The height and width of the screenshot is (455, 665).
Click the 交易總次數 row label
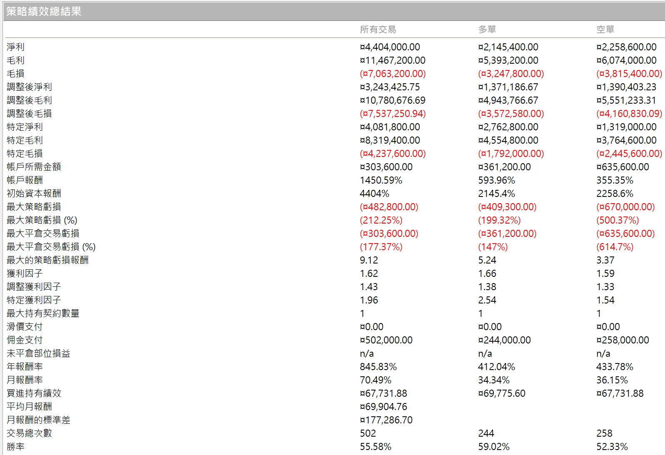30,433
